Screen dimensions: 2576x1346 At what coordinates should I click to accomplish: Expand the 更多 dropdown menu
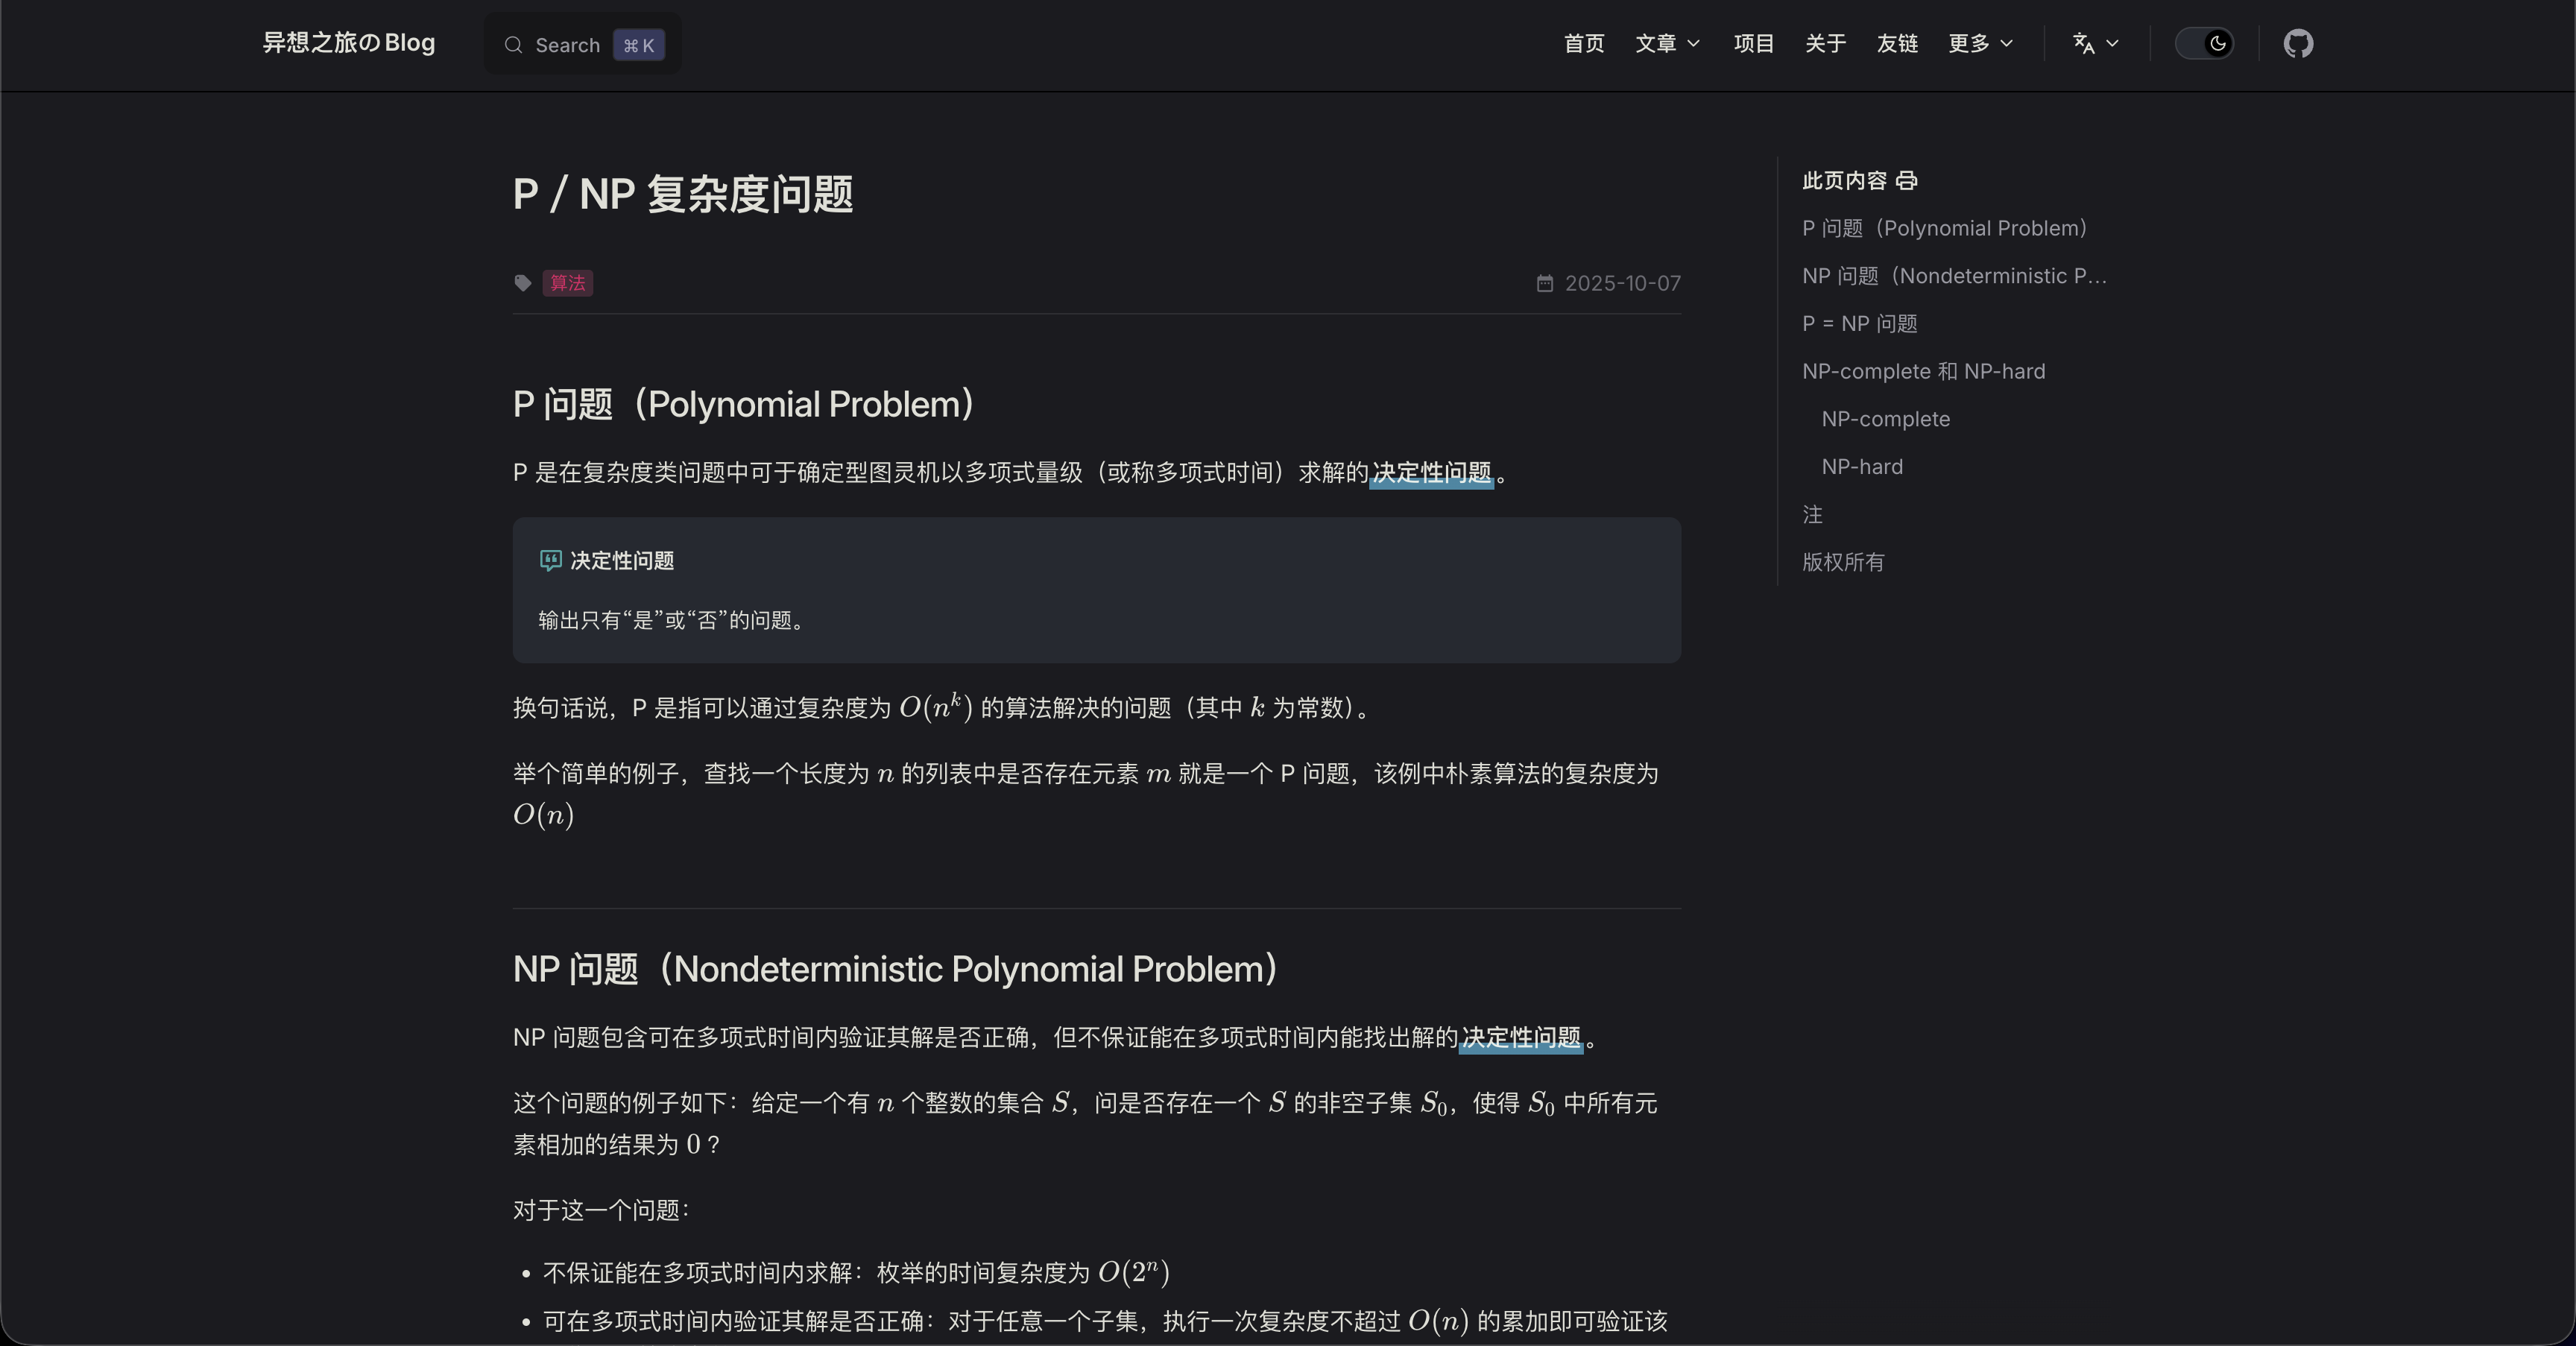(x=1980, y=43)
